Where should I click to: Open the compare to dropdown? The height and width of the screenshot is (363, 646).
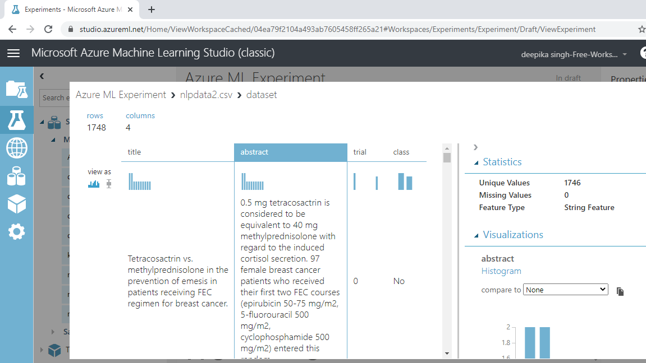click(x=566, y=290)
